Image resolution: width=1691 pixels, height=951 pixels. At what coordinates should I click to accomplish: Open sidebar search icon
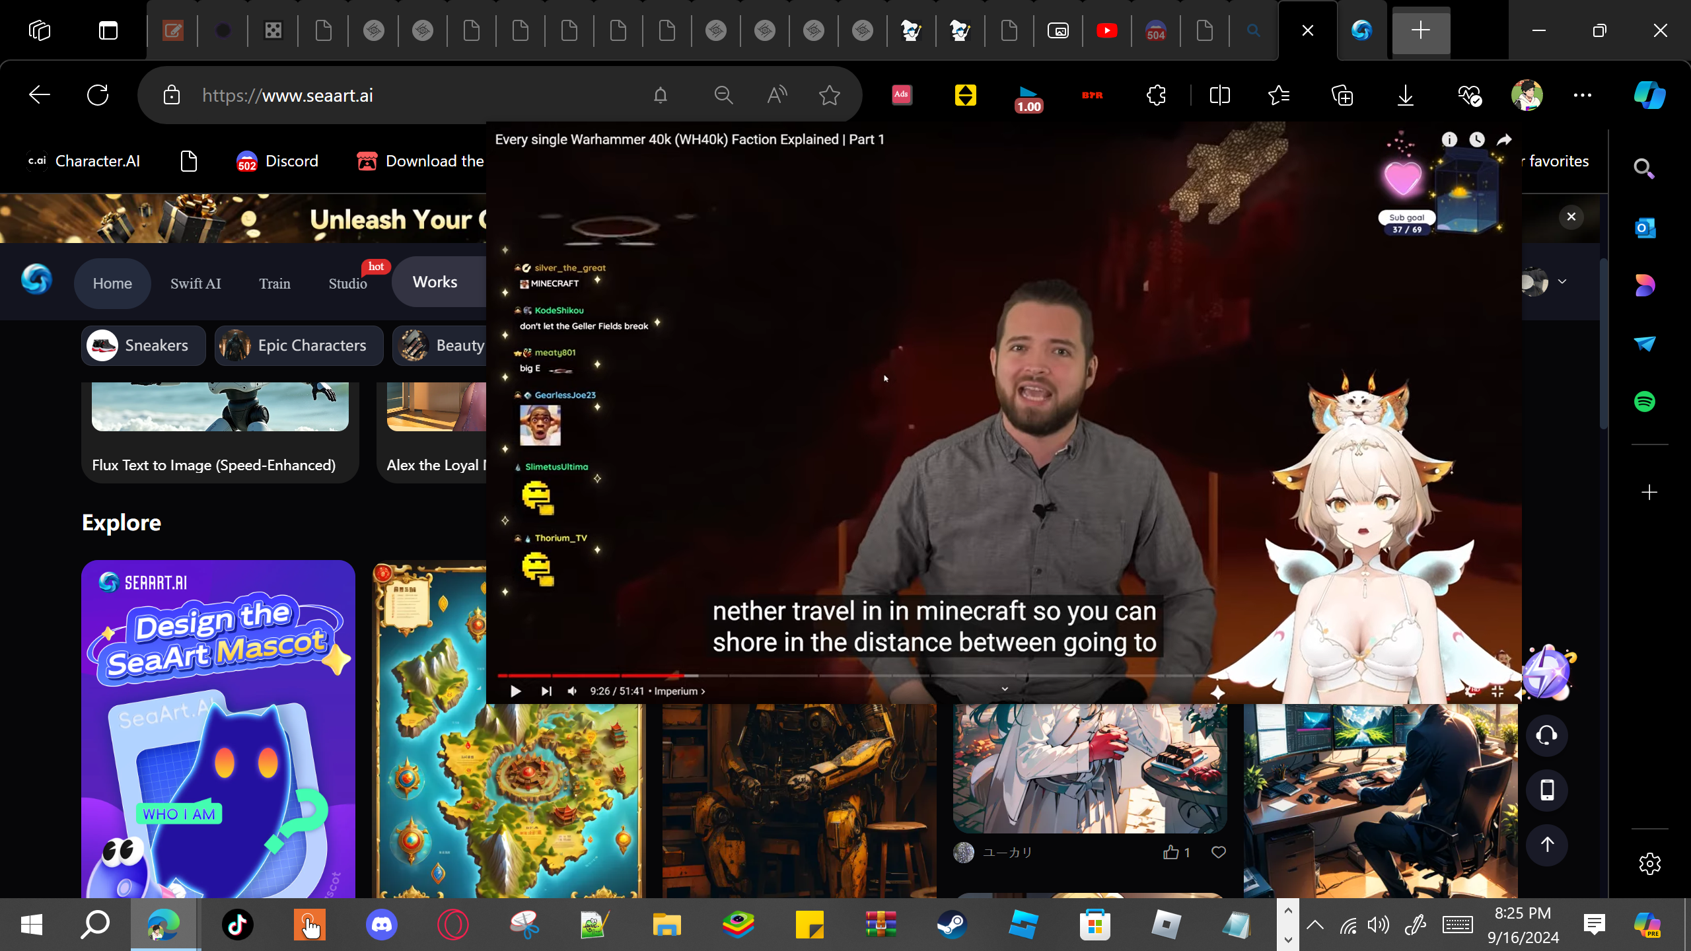click(x=1644, y=169)
